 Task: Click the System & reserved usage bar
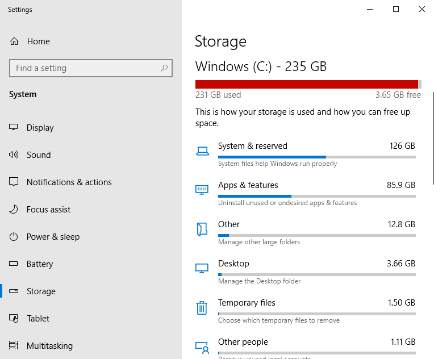point(317,157)
